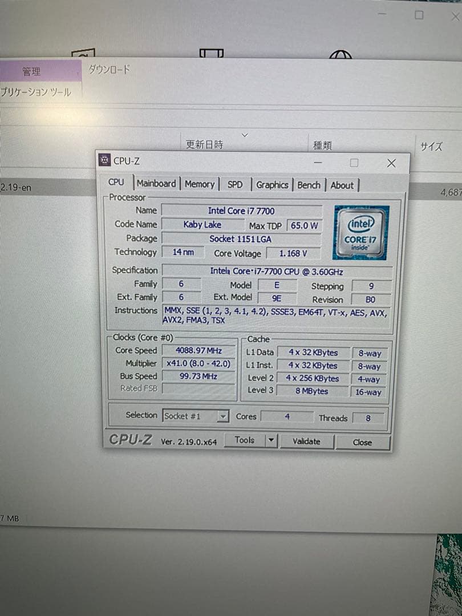Click the Specification field i7-7700 CPU @ 3.60GHz

point(277,271)
